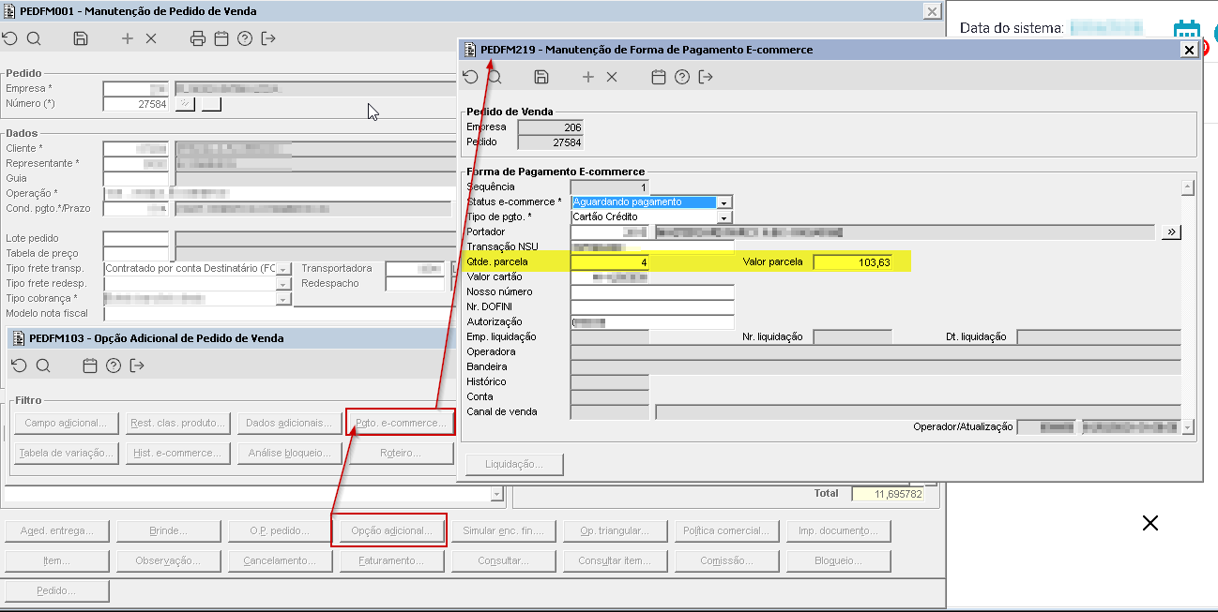
Task: Click the calendar icon in PEDFM219 toolbar
Action: (659, 77)
